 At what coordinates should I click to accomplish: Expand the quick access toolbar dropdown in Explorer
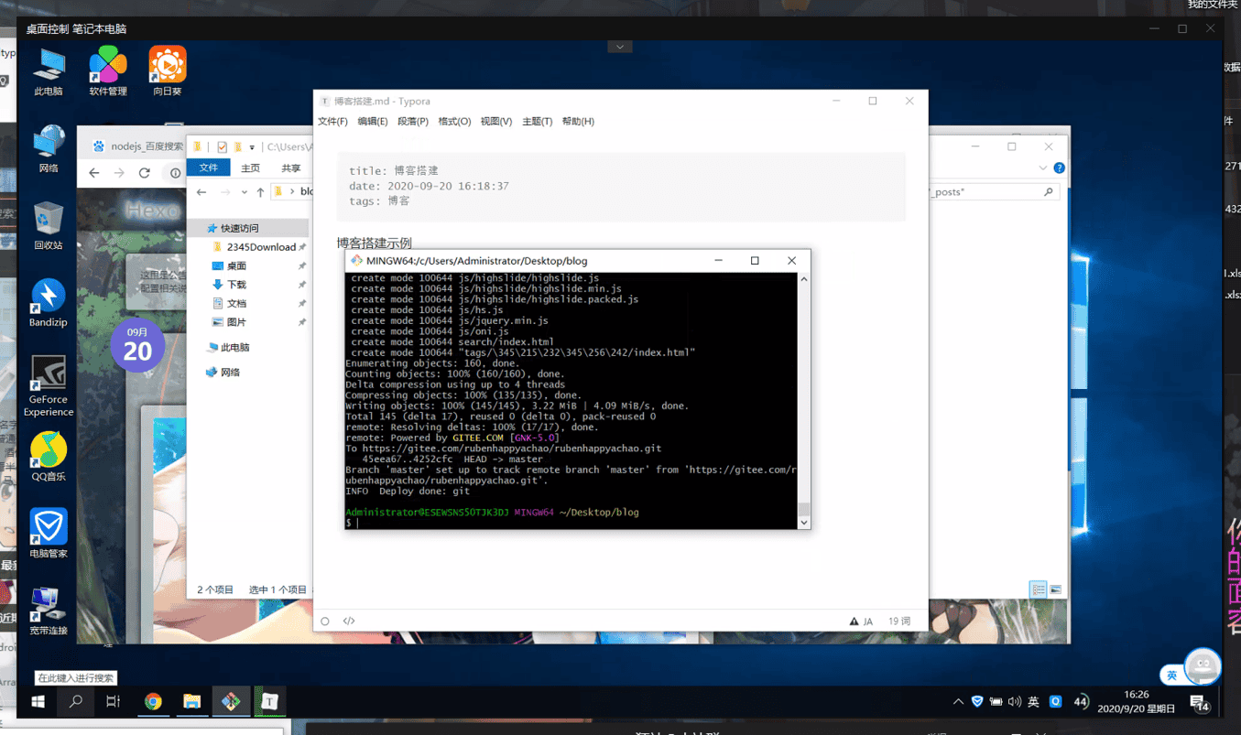pos(252,146)
